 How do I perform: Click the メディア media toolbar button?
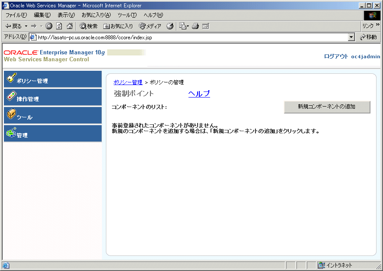point(150,26)
